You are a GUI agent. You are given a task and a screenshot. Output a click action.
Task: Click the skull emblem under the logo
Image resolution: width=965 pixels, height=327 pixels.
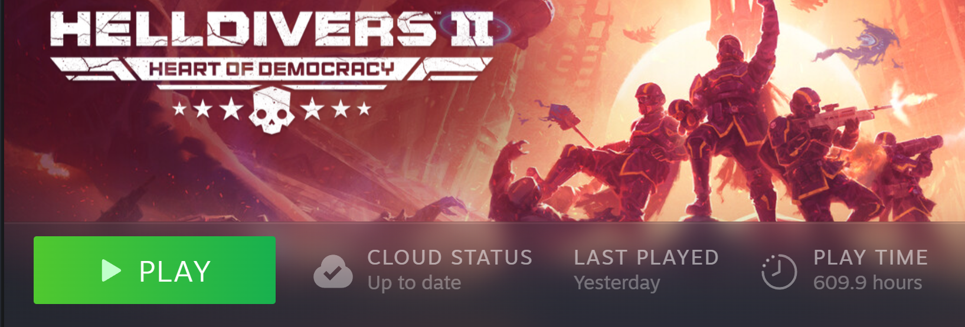pyautogui.click(x=271, y=110)
